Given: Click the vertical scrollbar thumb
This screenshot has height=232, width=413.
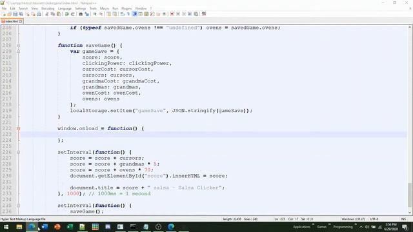Looking at the screenshot, I should click(410, 195).
